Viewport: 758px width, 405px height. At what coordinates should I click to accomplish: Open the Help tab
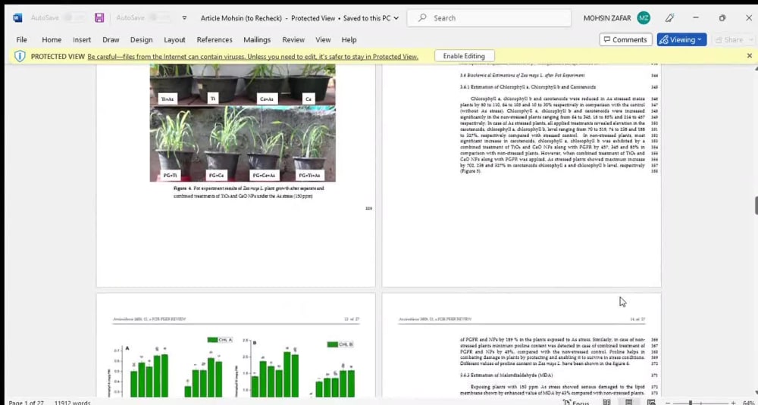click(x=349, y=39)
